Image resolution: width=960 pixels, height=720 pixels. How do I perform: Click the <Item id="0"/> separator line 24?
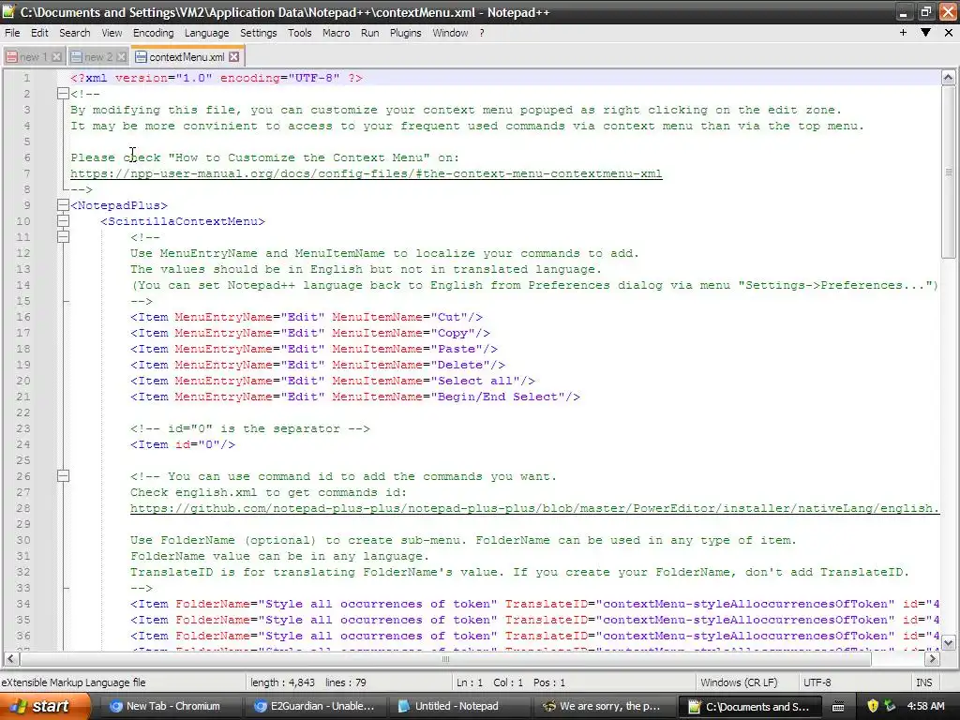pyautogui.click(x=183, y=444)
